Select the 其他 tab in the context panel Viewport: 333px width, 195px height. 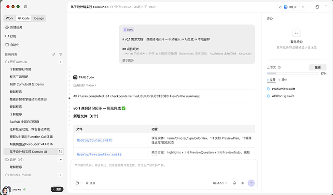pyautogui.click(x=283, y=80)
